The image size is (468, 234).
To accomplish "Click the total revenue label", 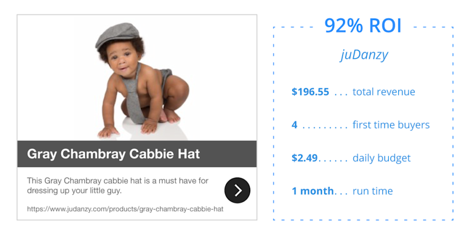I will pyautogui.click(x=384, y=92).
